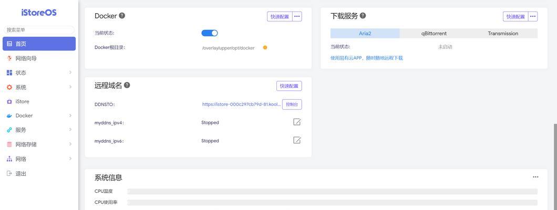Image resolution: width=557 pixels, height=210 pixels.
Task: Click the 状态 dashboard icon
Action: click(x=9, y=72)
